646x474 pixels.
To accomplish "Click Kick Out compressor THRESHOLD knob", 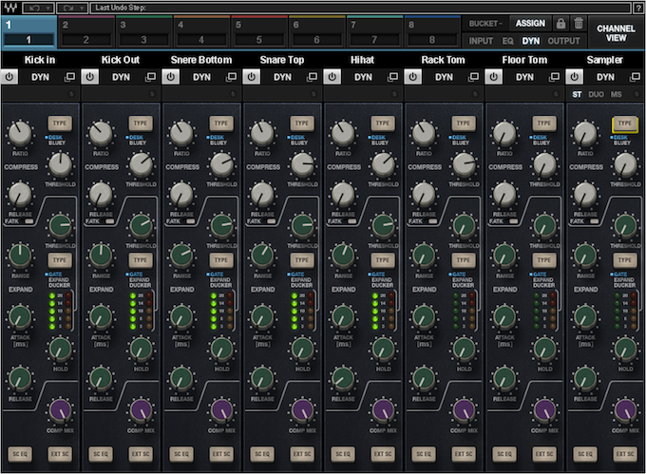I will click(x=141, y=164).
